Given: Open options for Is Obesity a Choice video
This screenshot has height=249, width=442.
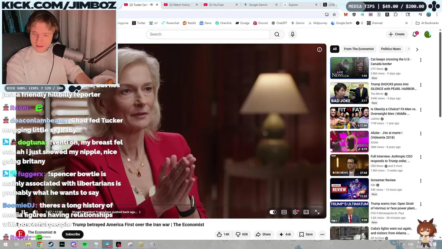Looking at the screenshot, I should (x=421, y=110).
